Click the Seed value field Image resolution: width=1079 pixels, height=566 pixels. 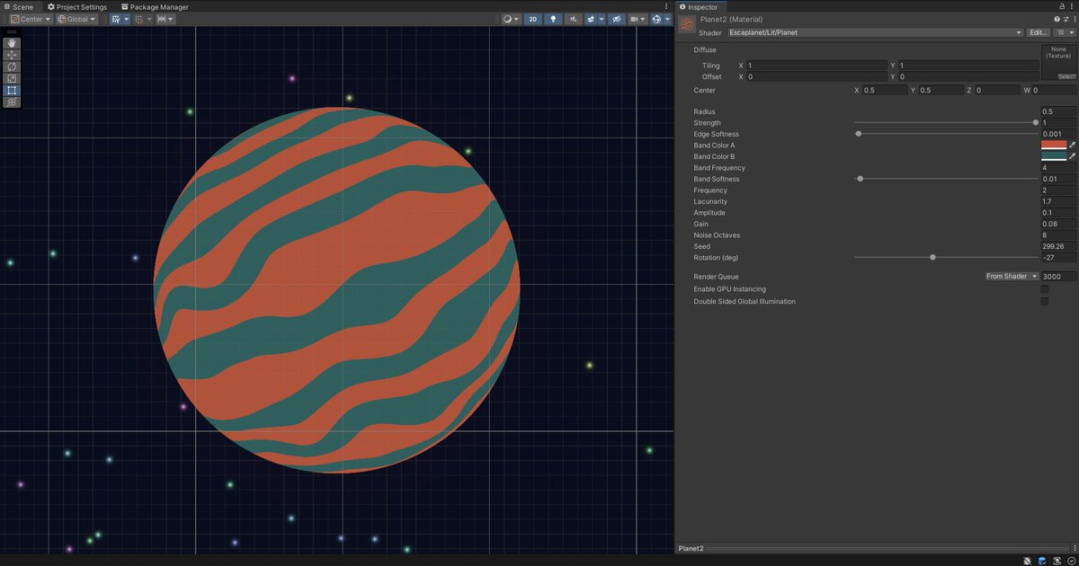click(x=1057, y=246)
